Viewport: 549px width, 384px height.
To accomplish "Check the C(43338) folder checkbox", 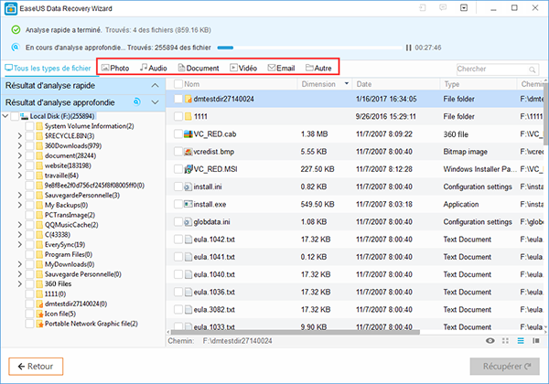I will point(30,234).
